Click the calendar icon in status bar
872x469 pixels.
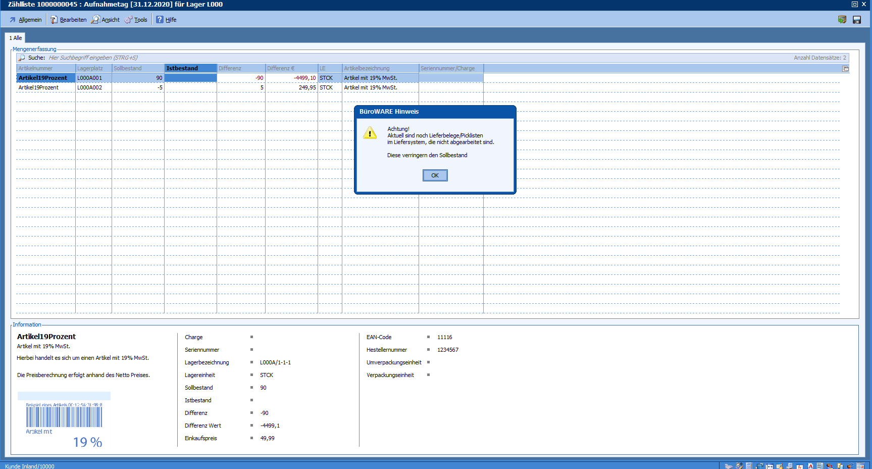tap(860, 466)
